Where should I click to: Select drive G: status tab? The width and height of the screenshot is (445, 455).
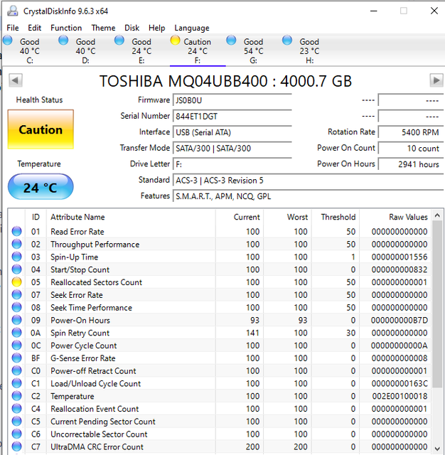[253, 50]
